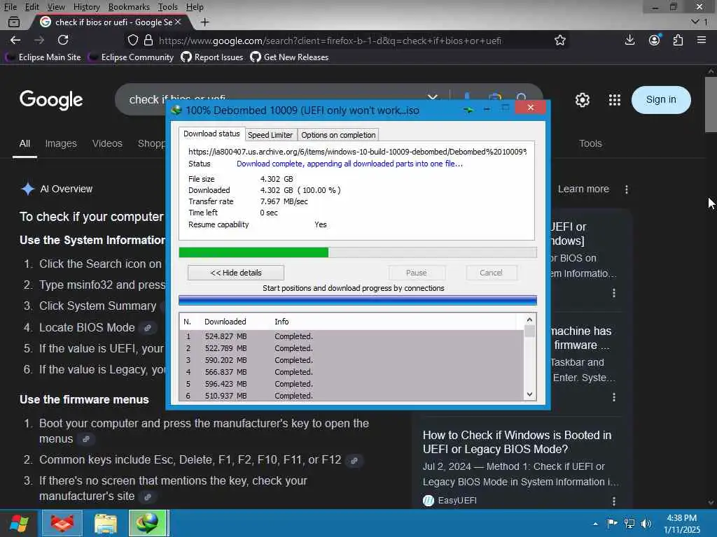Image resolution: width=717 pixels, height=537 pixels.
Task: Click the page vertical scrollbar thumb
Action: [711, 105]
